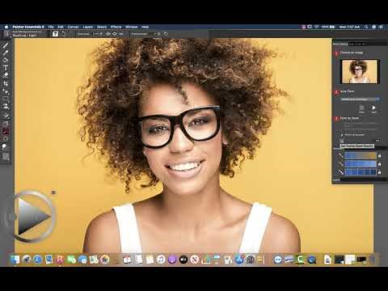Select the Rubber Stamp clone tool

pos(6,106)
